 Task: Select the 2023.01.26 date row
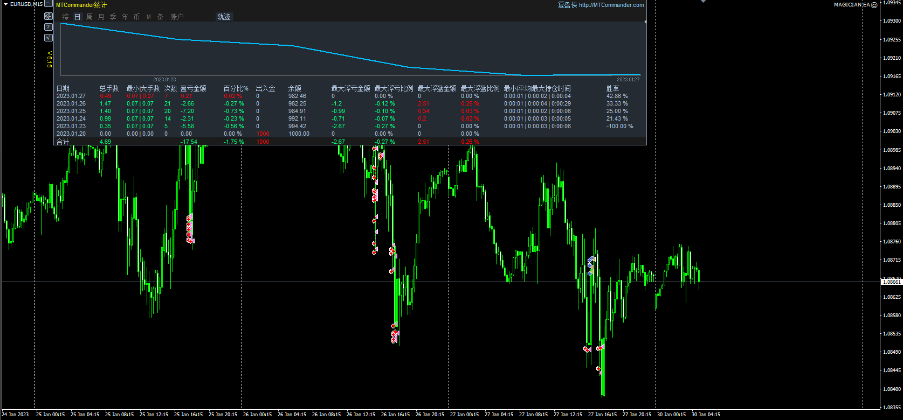(71, 103)
